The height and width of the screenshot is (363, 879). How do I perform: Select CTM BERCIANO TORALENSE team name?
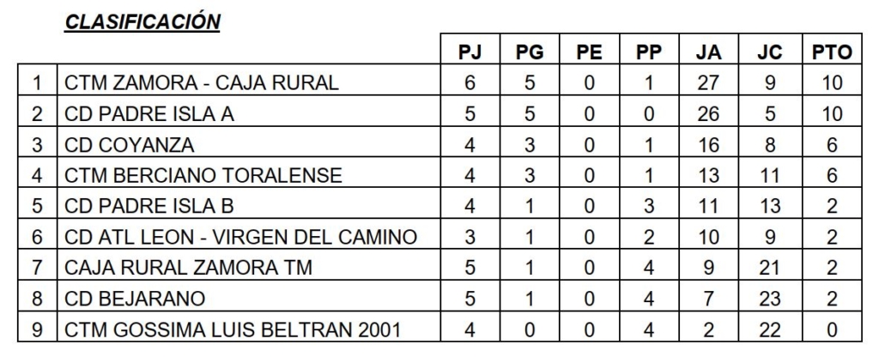pyautogui.click(x=203, y=176)
